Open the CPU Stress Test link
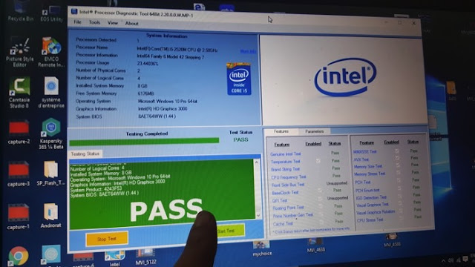Screen dimensions: 475x267 (x=370, y=220)
